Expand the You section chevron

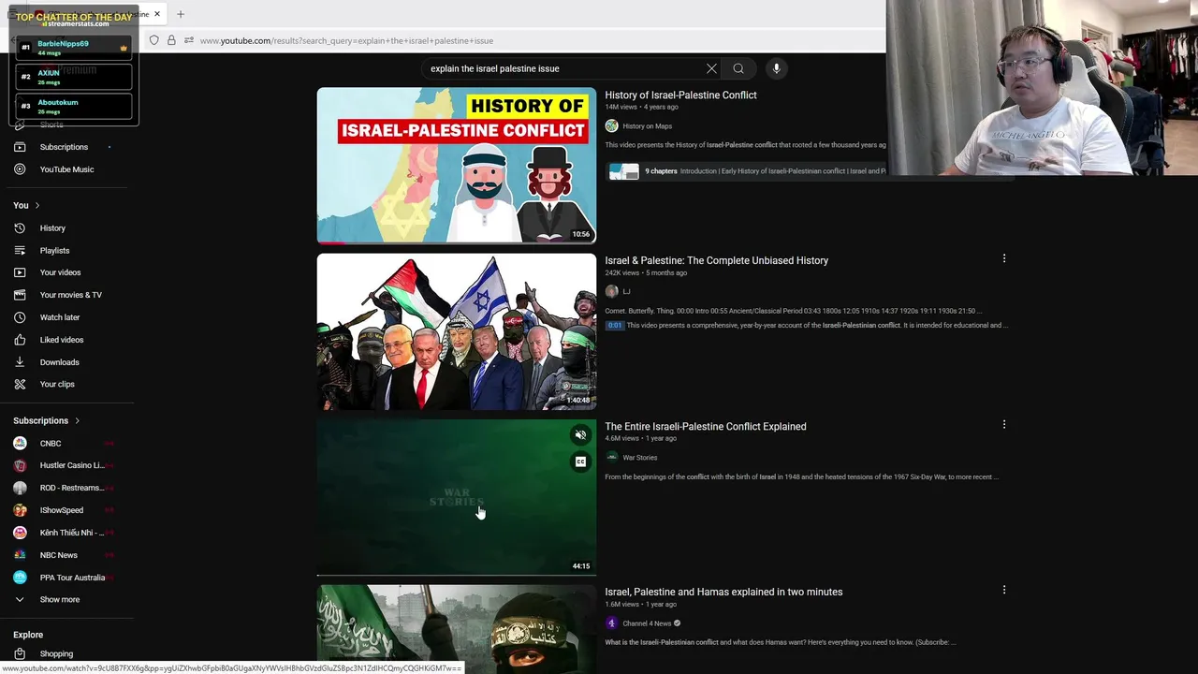37,205
